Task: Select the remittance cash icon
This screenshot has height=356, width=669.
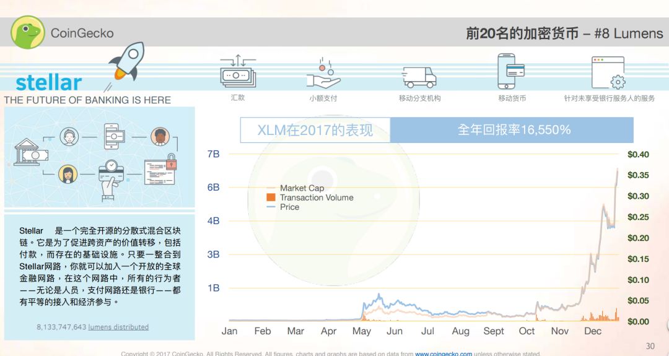Action: [x=238, y=72]
